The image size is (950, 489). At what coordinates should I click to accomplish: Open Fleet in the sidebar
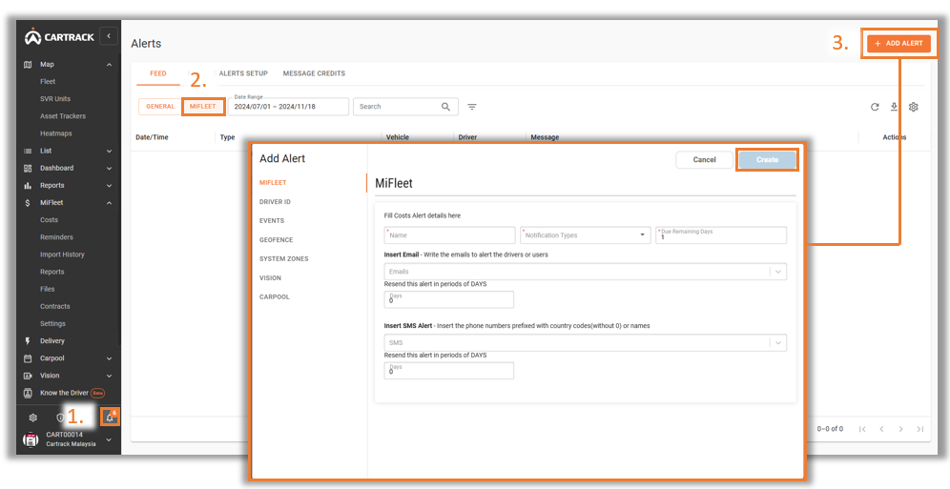click(48, 81)
